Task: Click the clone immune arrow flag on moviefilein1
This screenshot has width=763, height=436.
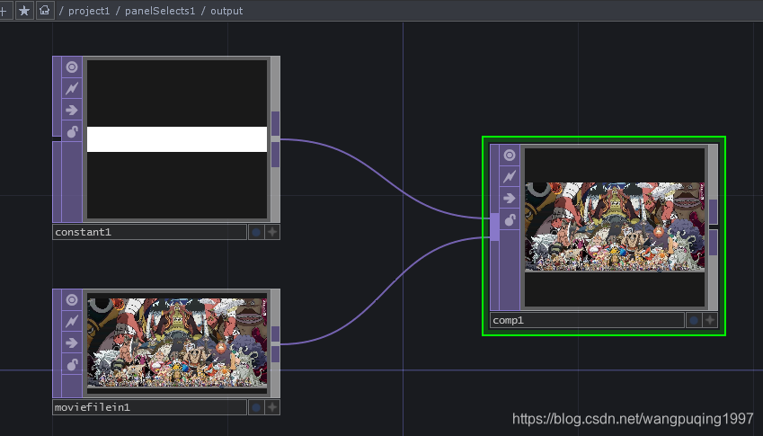Action: click(x=72, y=343)
